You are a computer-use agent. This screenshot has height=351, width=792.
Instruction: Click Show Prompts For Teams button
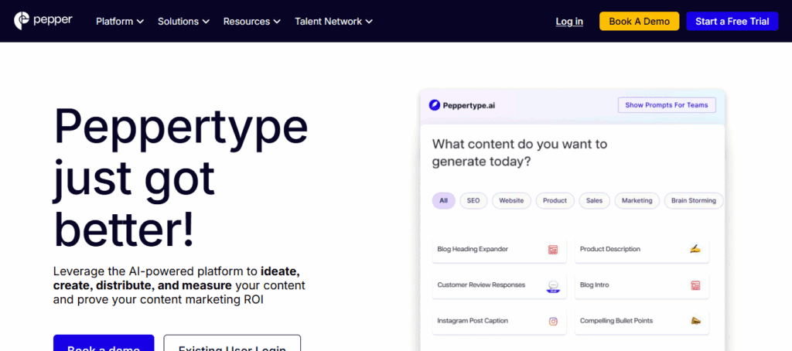667,105
